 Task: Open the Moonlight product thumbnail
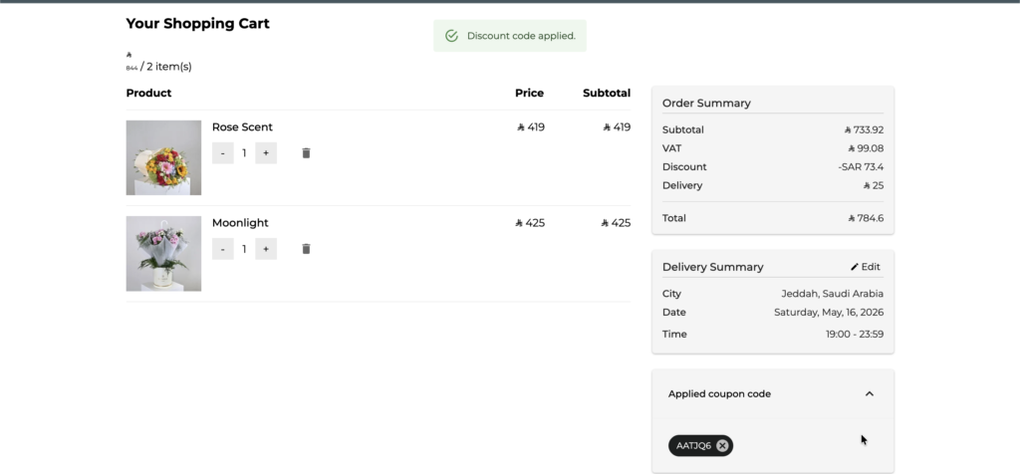click(x=163, y=254)
